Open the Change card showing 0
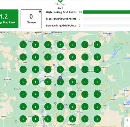The image size is (130, 127). (31, 19)
